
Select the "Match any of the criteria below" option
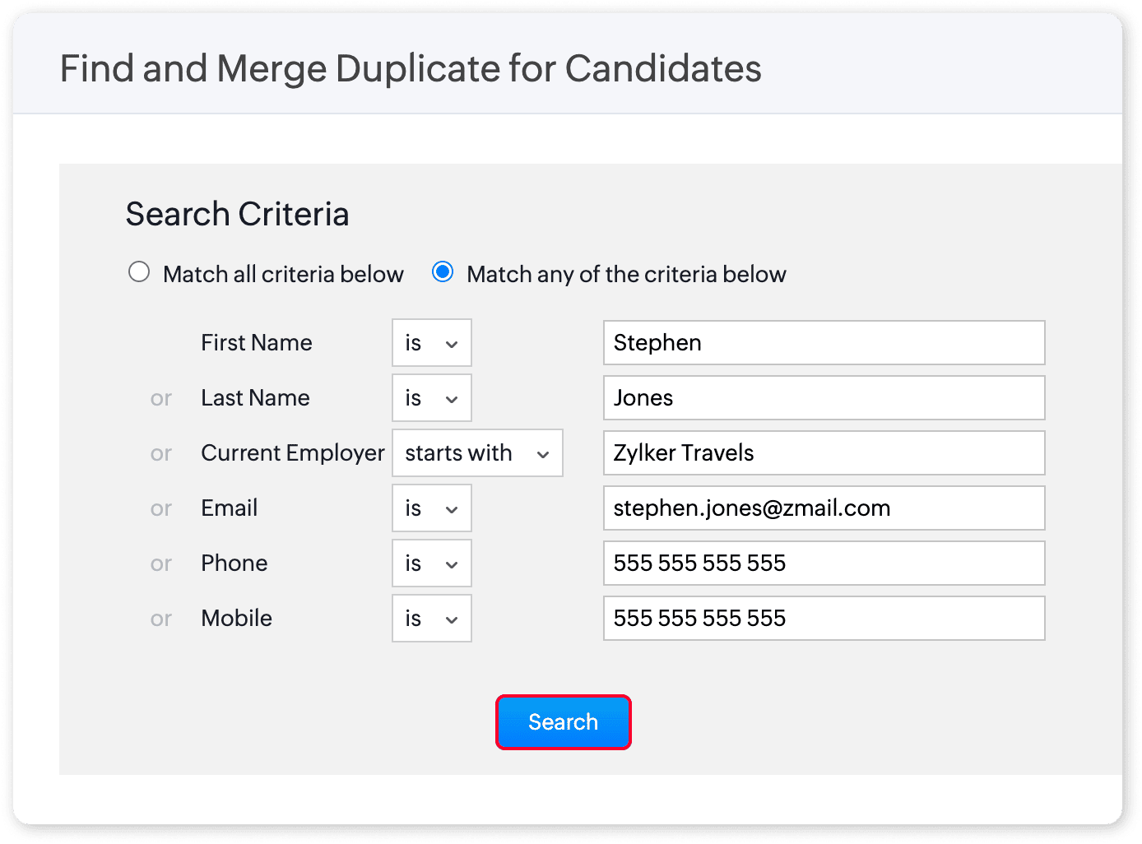click(x=443, y=271)
